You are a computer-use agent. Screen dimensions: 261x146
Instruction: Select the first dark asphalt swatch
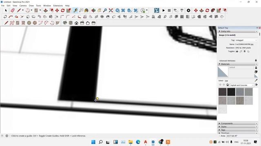[222, 92]
